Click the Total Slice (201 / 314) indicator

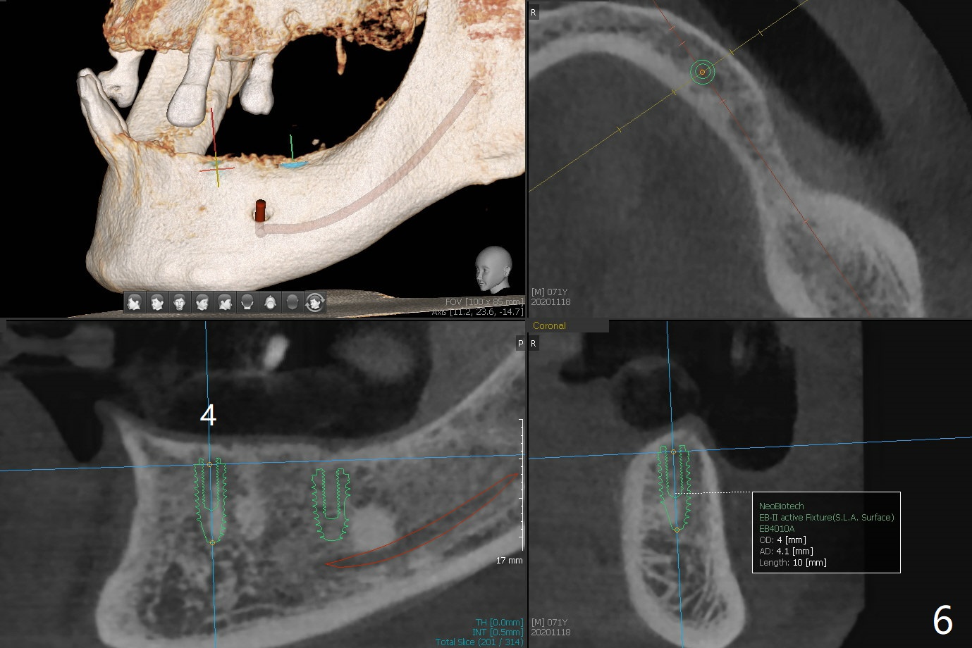point(479,642)
